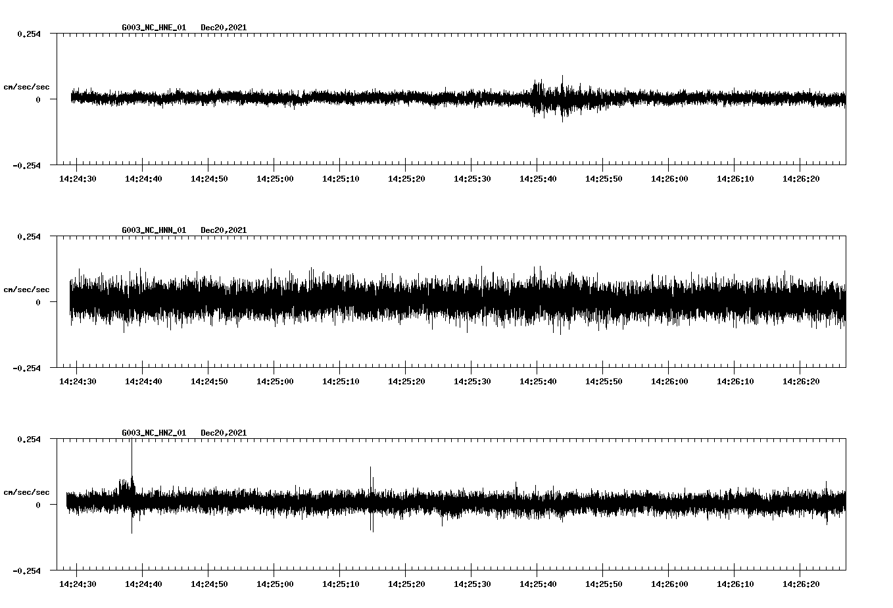Image resolution: width=893 pixels, height=608 pixels.
Task: Click the cm/sec/sec unit label on HNZ plot
Action: 26,492
